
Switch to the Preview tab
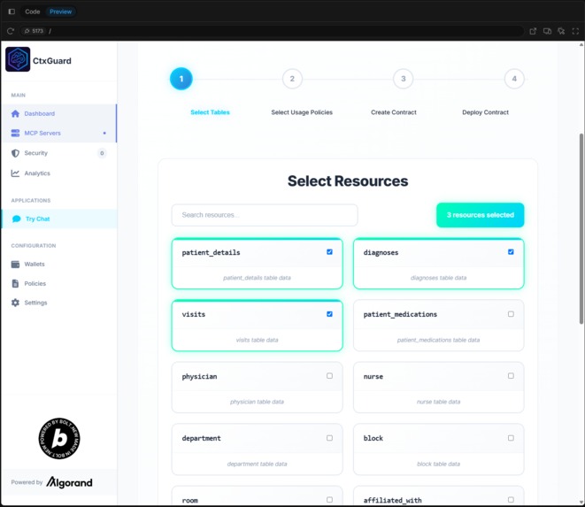[61, 12]
